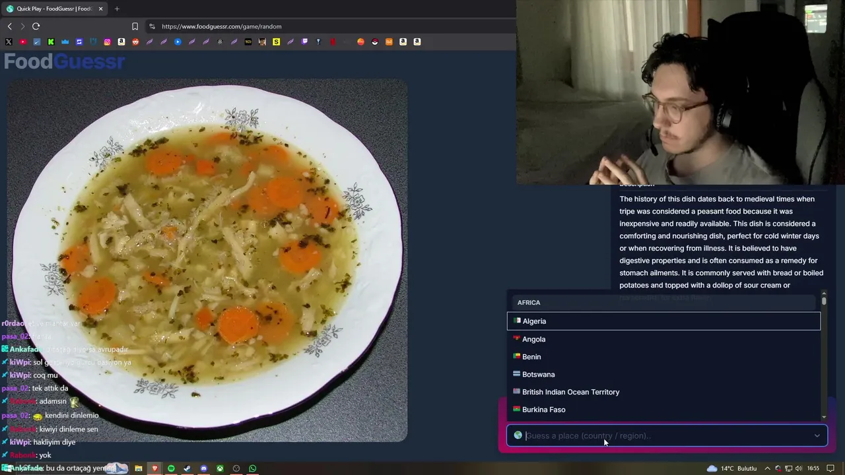Image resolution: width=845 pixels, height=475 pixels.
Task: Collapse the country dropdown chevron
Action: pos(817,435)
